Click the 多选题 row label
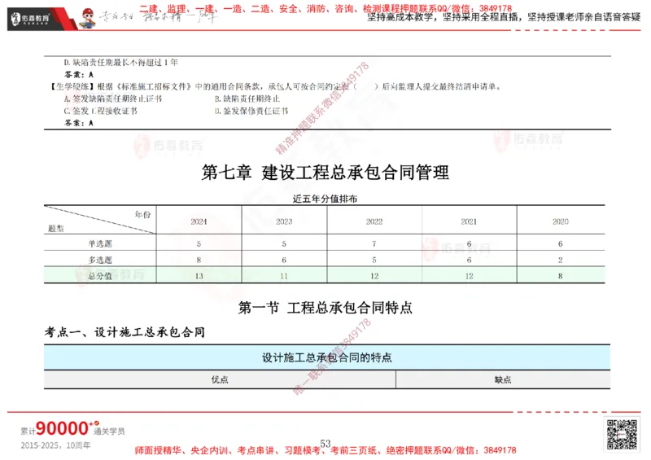Image resolution: width=651 pixels, height=460 pixels. [100, 260]
